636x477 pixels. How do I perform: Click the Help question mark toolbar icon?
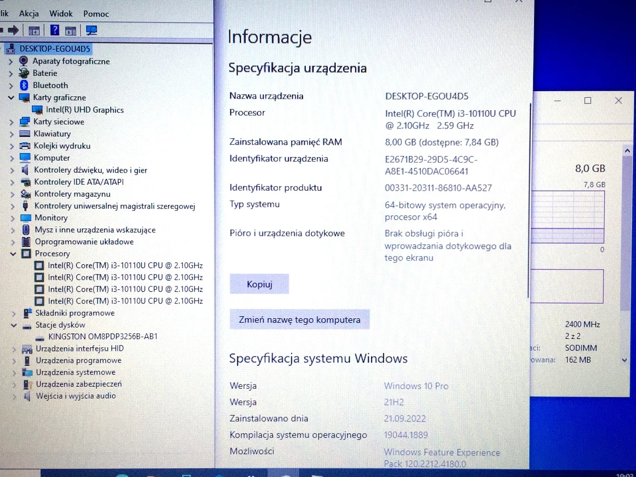[54, 30]
